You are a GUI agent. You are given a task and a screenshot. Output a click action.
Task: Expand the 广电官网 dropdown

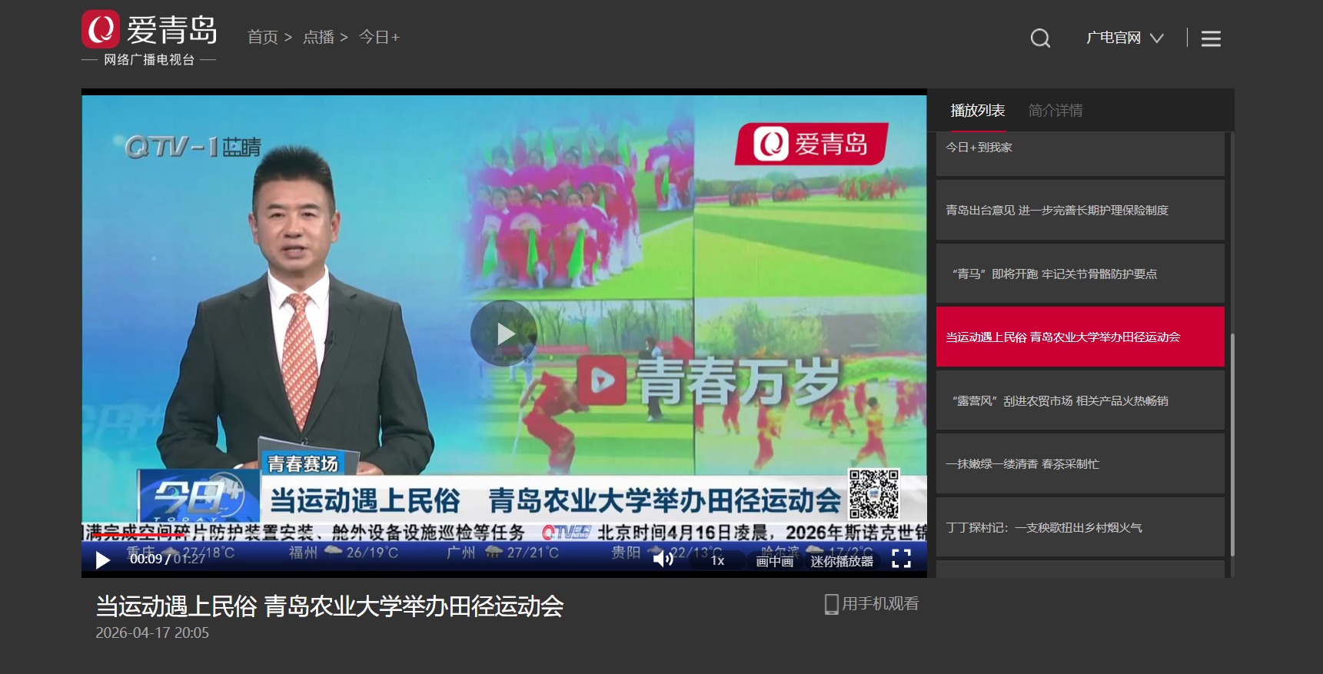point(1125,38)
